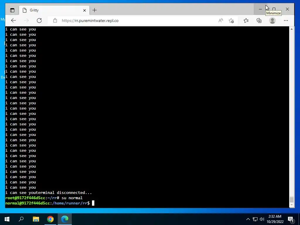The height and width of the screenshot is (225, 300).
Task: Click the scrollbar down arrow
Action: click(x=292, y=205)
